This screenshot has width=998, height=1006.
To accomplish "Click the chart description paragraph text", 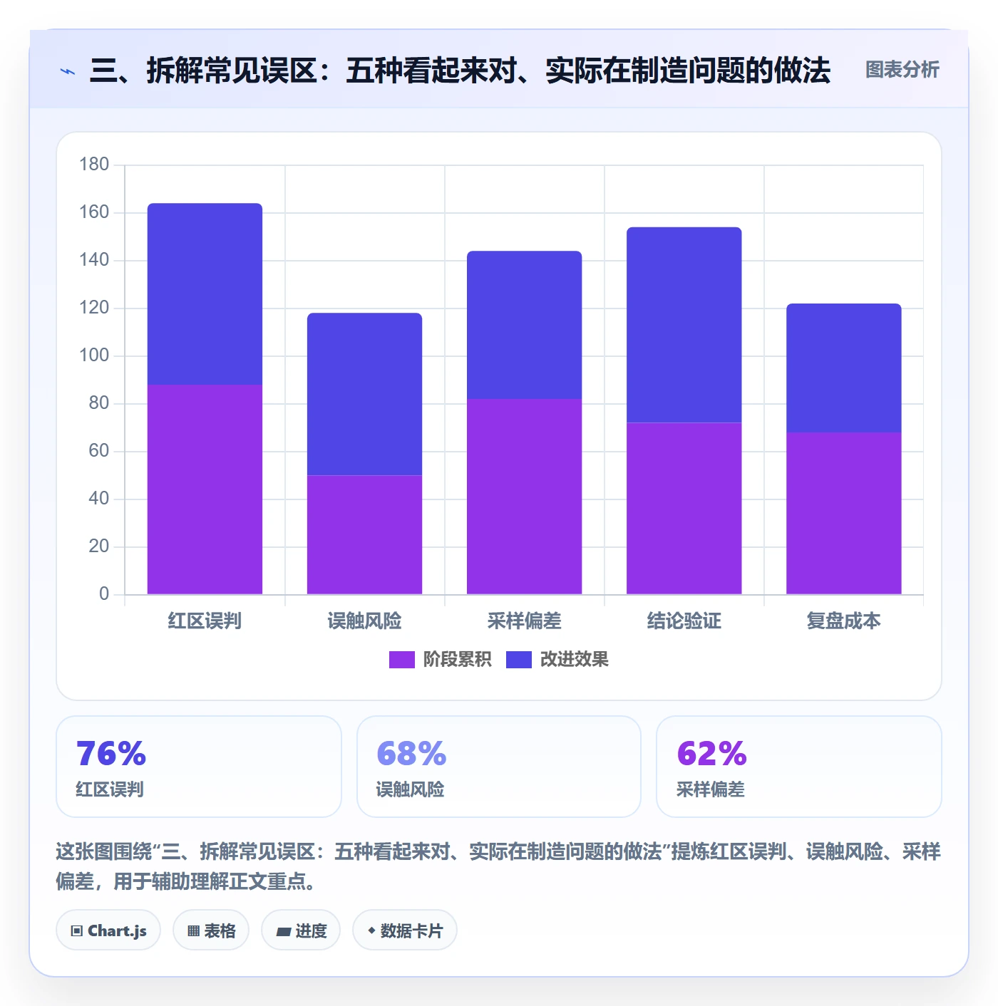I will [498, 866].
